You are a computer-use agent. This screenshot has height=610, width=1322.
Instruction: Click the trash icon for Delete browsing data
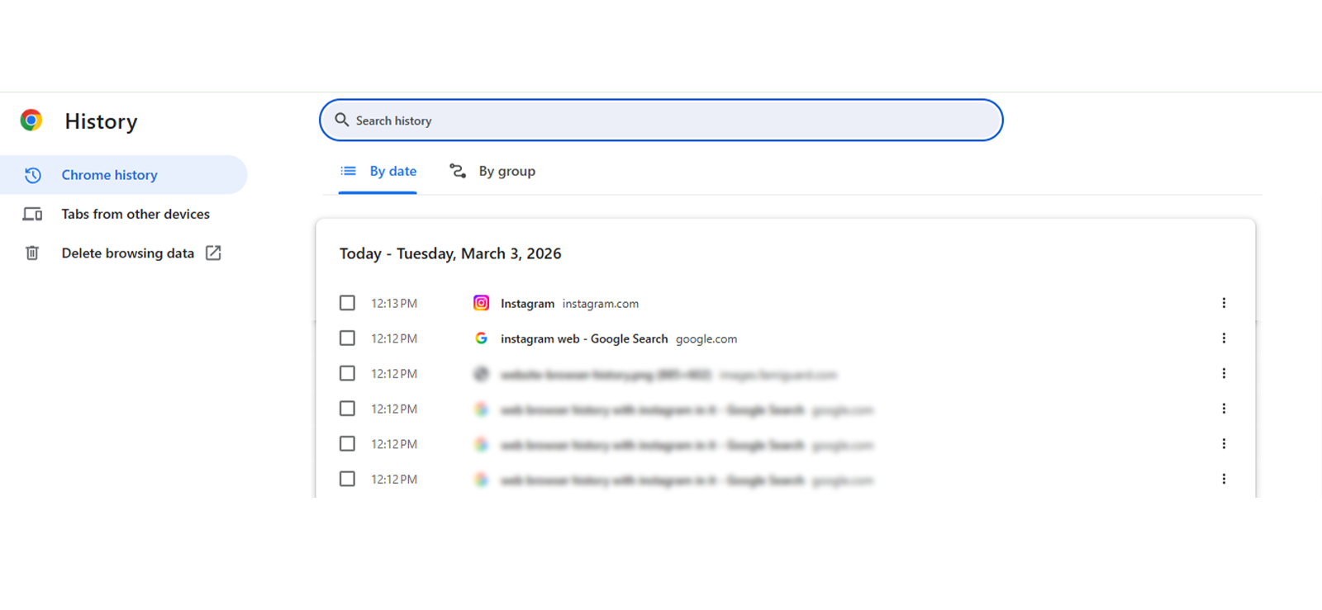[32, 253]
